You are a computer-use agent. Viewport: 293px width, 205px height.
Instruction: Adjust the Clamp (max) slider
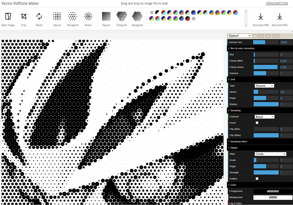pos(266,67)
